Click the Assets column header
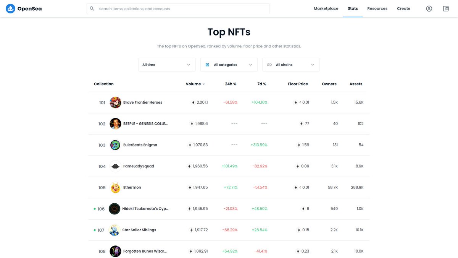This screenshot has width=458, height=258. click(x=356, y=84)
